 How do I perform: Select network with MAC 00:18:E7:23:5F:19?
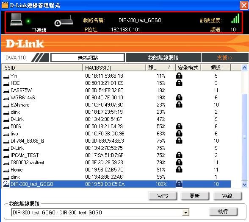[x=117, y=112]
